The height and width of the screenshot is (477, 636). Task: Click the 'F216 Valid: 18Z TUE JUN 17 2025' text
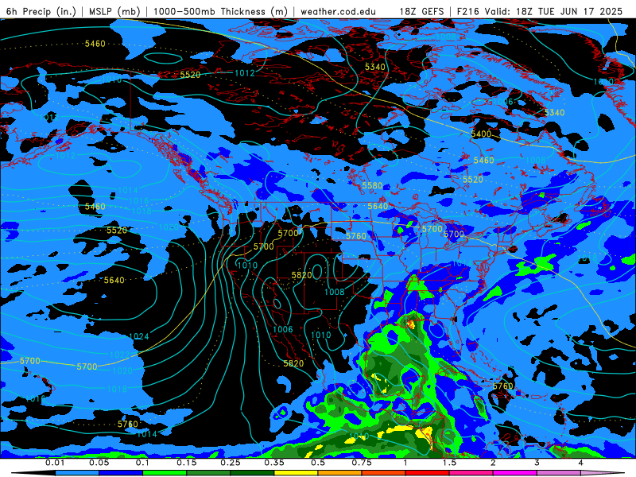click(x=540, y=11)
